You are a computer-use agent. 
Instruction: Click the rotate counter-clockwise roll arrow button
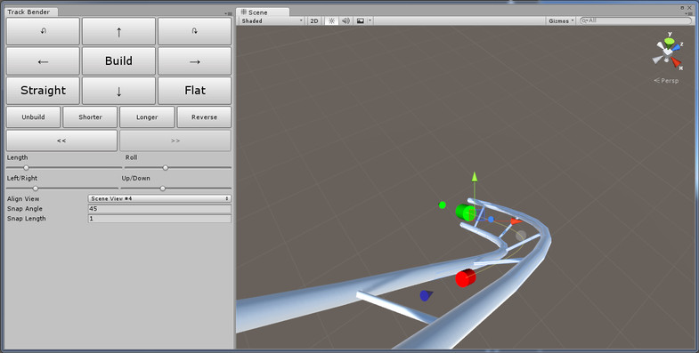pyautogui.click(x=43, y=31)
